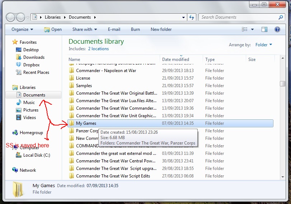The image size is (291, 204).
Task: Click the vertical scrollbar thumb
Action: coord(283,84)
